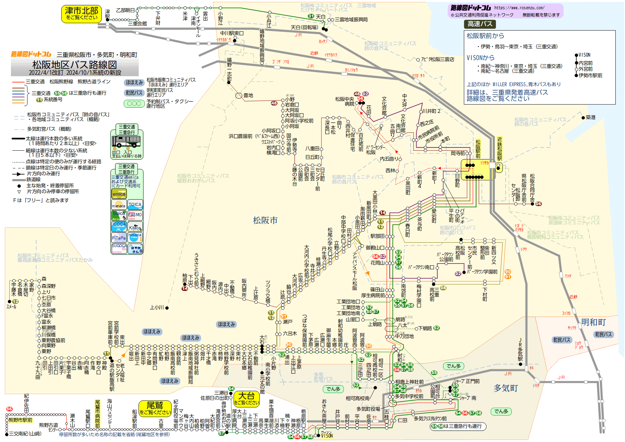Click the ほほえみ badge in the legend
This screenshot has height=442, width=625.
click(134, 82)
